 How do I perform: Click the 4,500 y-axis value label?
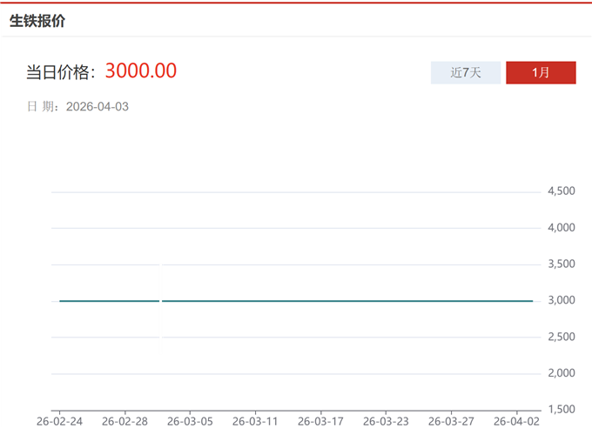click(560, 191)
